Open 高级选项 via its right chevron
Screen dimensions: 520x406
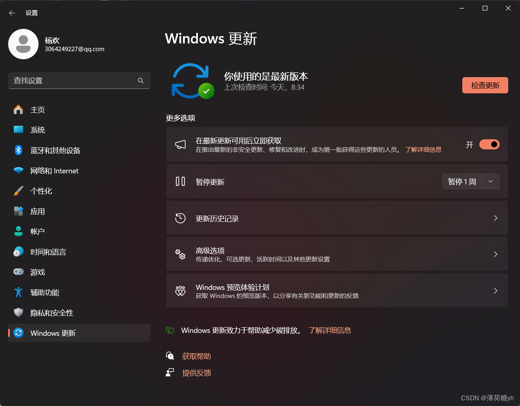pos(495,254)
